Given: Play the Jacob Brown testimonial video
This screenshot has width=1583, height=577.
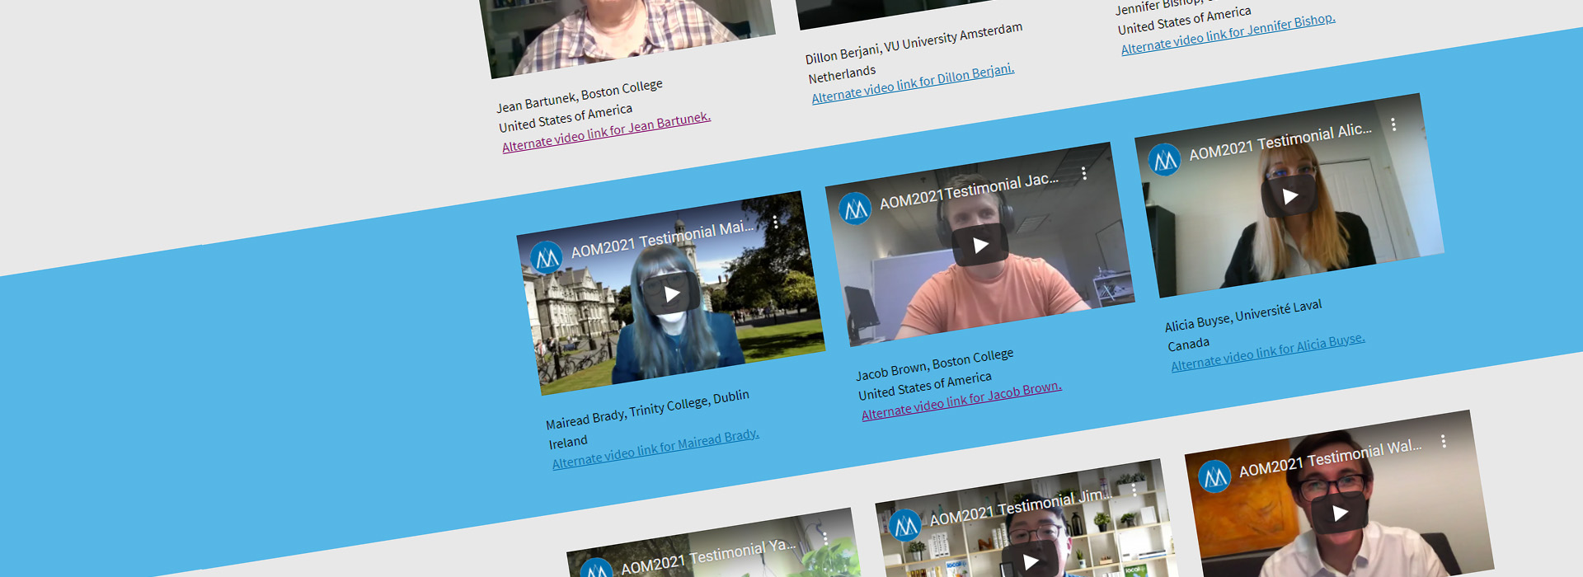Looking at the screenshot, I should (x=980, y=245).
